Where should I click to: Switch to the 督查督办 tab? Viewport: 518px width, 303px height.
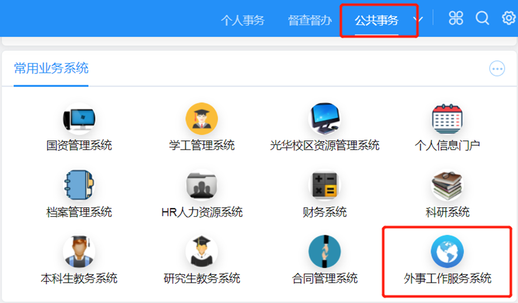pyautogui.click(x=310, y=20)
